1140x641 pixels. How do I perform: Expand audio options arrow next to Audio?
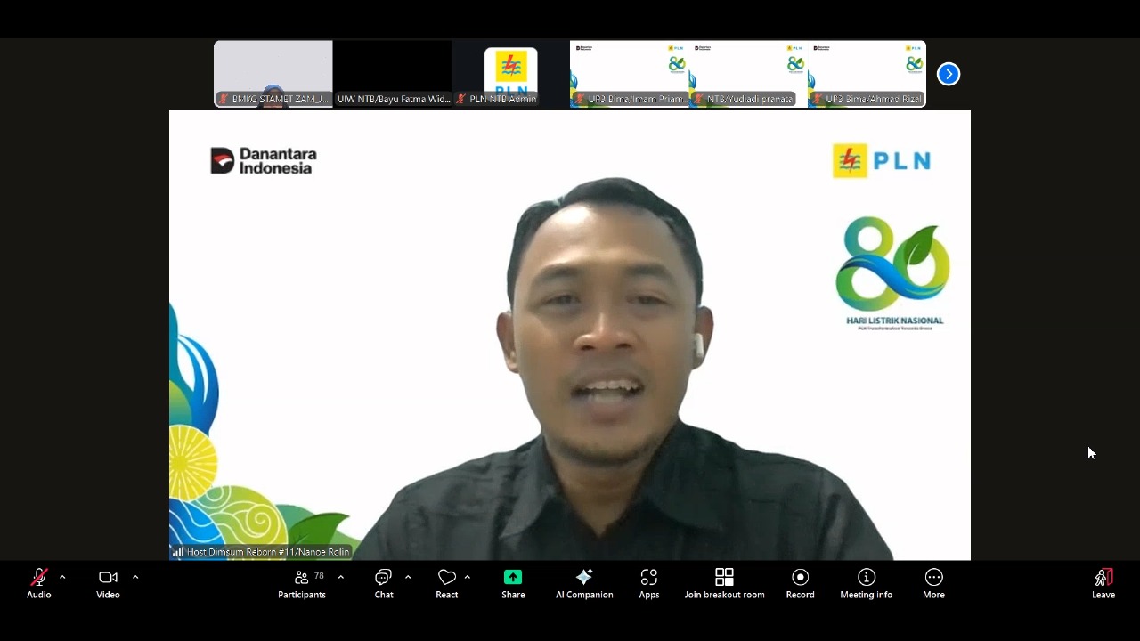tap(62, 578)
